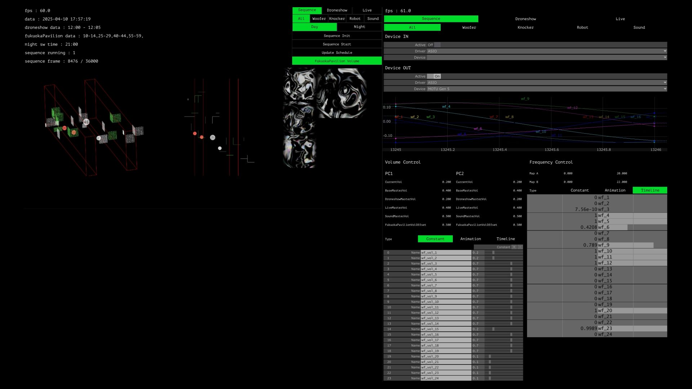The image size is (692, 389).
Task: Click the wf_vol_3 name field
Action: pyautogui.click(x=446, y=264)
